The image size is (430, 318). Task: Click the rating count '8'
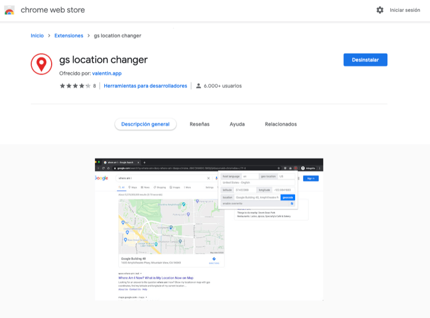click(95, 86)
